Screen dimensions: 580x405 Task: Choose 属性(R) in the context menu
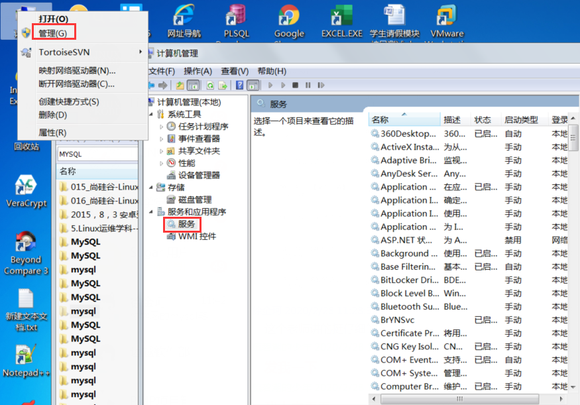point(52,133)
